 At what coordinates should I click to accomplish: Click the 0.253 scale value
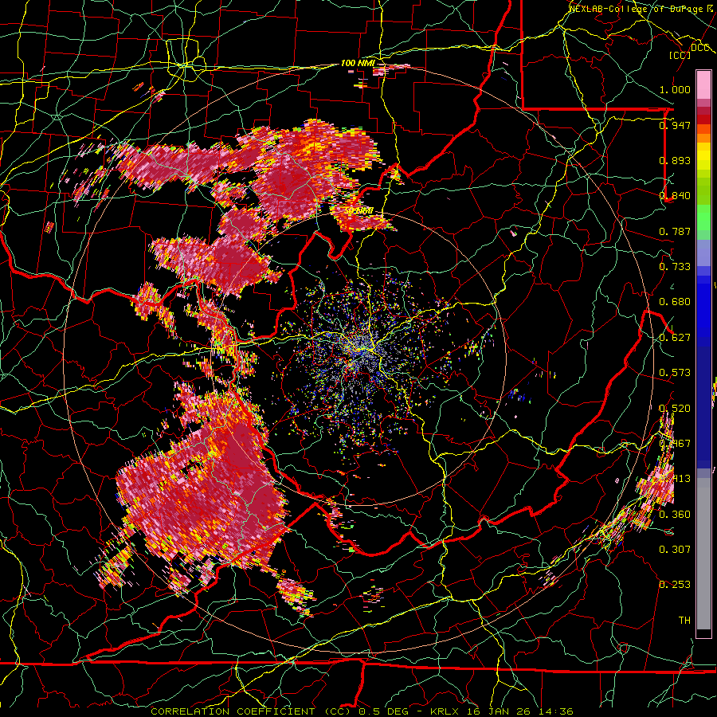(x=675, y=585)
